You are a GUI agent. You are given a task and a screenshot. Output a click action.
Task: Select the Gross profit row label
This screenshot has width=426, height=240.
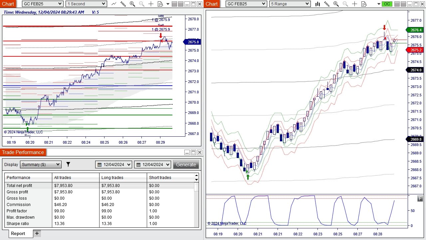coord(17,192)
